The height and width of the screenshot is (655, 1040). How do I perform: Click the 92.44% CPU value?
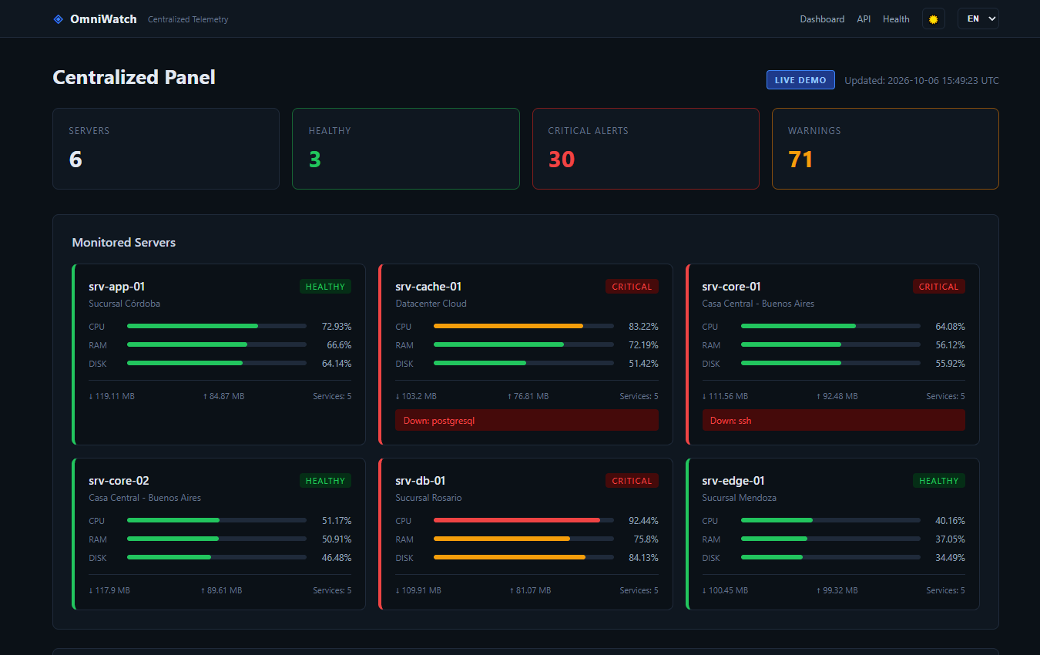[x=643, y=521]
